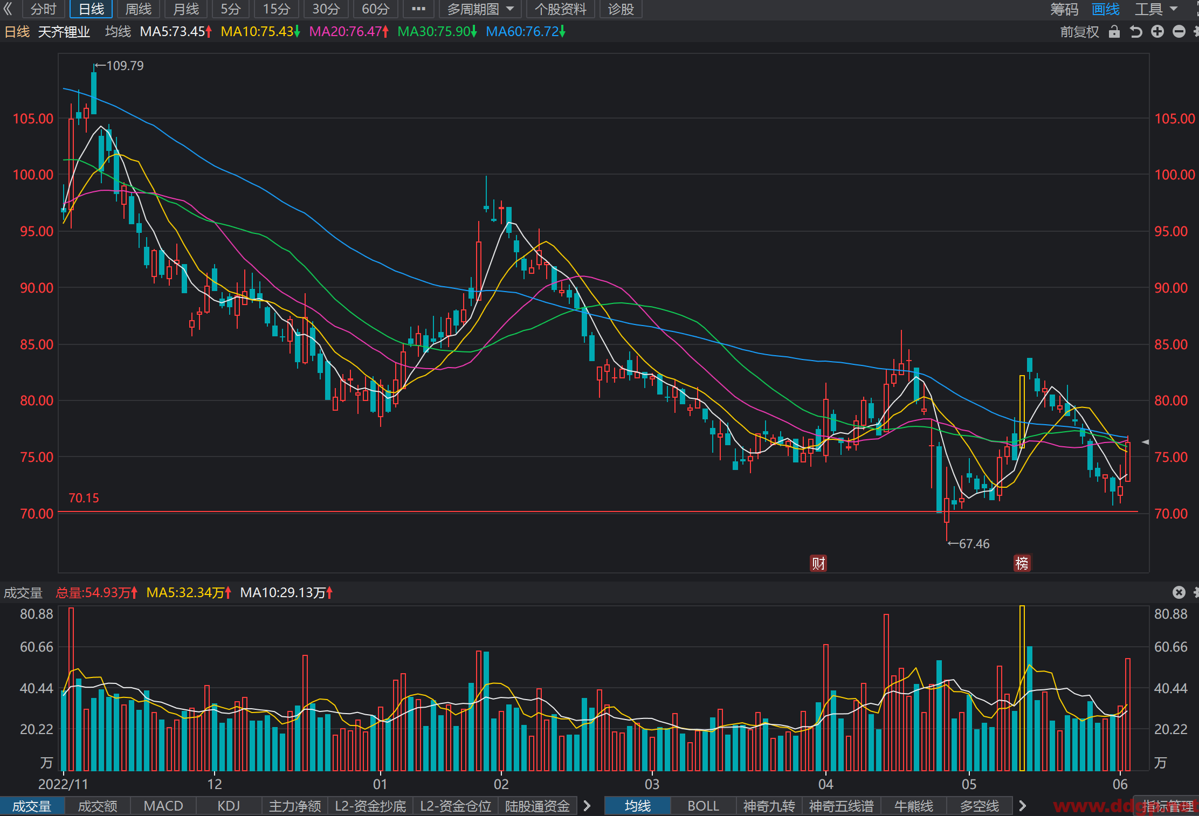Select the MACD indicator tab
This screenshot has width=1199, height=816.
163,806
